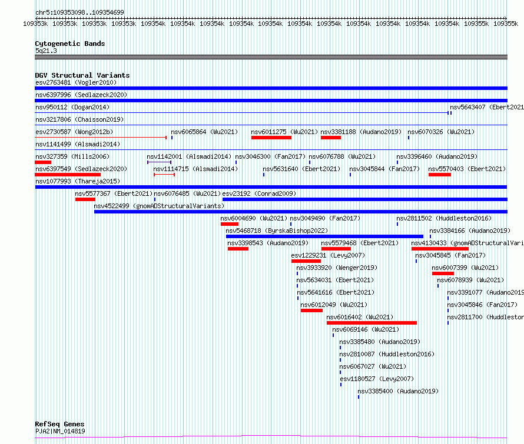The width and height of the screenshot is (524, 444).
Task: Select nsv5631640 (Ebert2021) label
Action: point(301,169)
